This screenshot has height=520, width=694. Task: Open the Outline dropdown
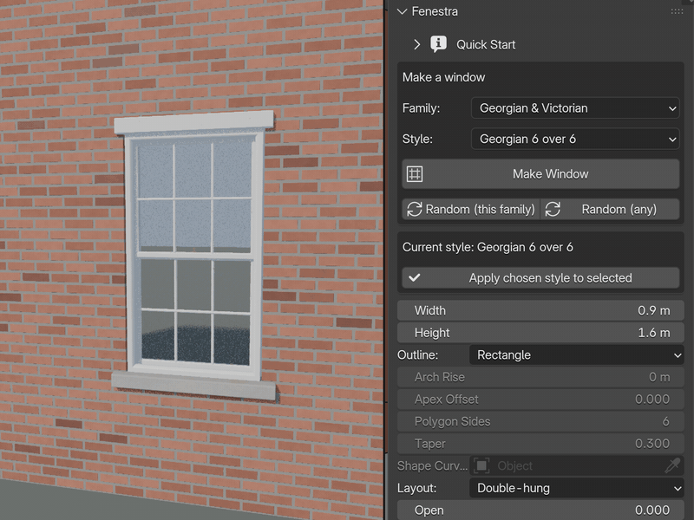click(577, 354)
